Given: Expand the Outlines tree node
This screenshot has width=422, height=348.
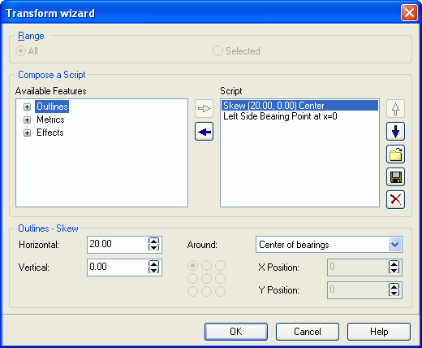Looking at the screenshot, I should [x=27, y=107].
